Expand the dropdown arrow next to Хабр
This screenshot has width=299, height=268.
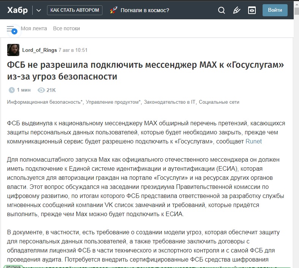point(39,10)
